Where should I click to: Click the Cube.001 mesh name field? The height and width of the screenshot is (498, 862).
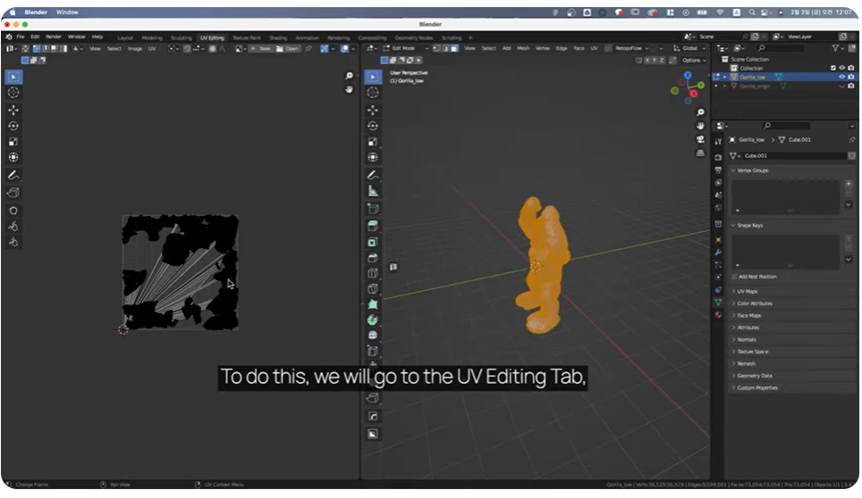click(794, 156)
